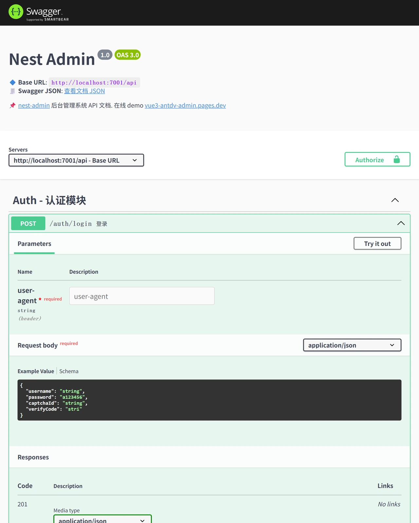Click the 201 response code
Image resolution: width=419 pixels, height=523 pixels.
pyautogui.click(x=23, y=504)
